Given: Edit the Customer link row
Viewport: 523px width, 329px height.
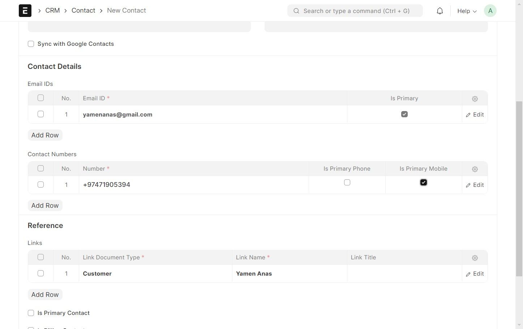Looking at the screenshot, I should [x=475, y=273].
